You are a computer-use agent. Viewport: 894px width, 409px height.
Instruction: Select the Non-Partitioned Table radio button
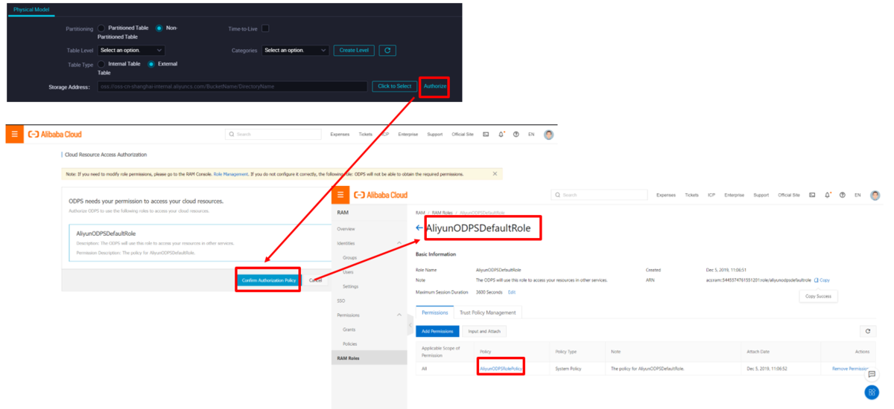159,28
